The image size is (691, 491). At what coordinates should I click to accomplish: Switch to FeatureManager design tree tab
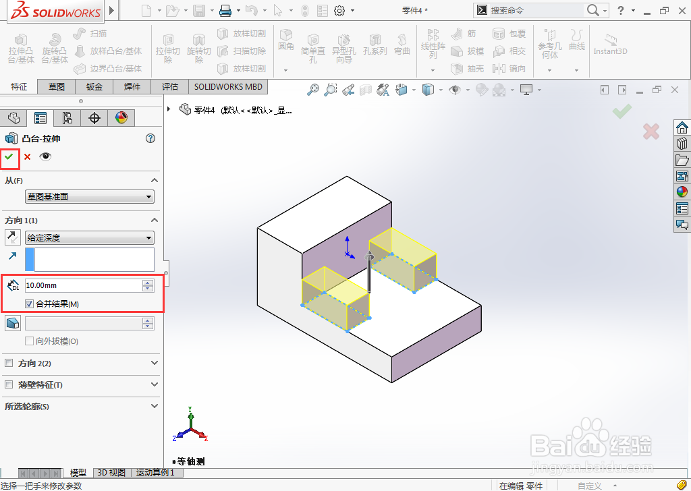[x=13, y=118]
